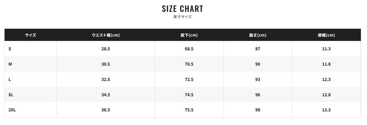Viewport: 367px width, 125px height.
Task: Select the 2XL size row label
Action: pos(12,110)
